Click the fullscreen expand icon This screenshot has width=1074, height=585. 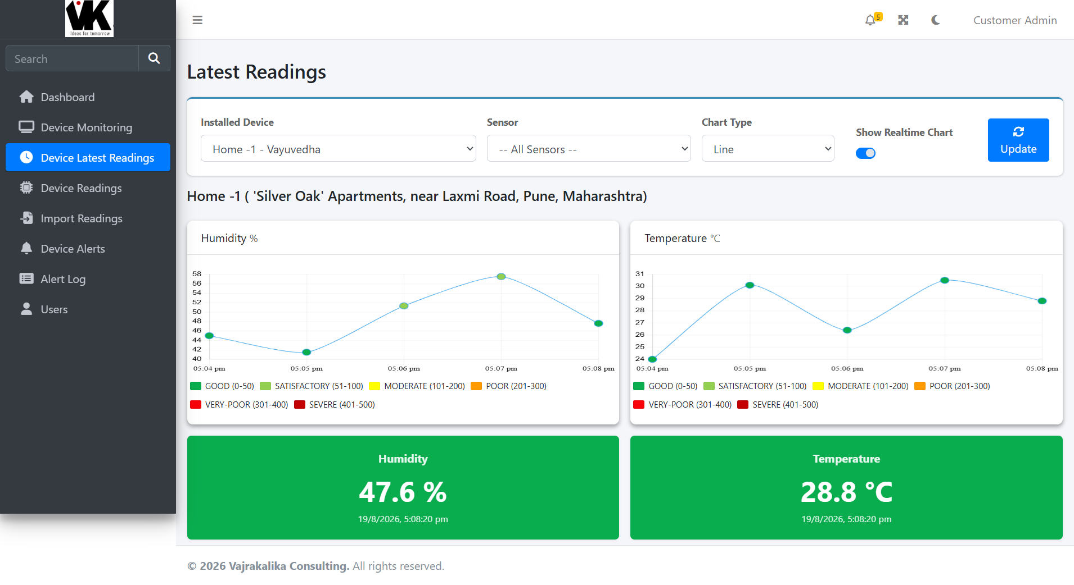[x=903, y=20]
